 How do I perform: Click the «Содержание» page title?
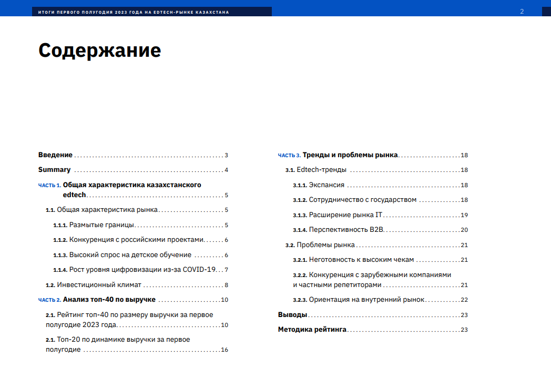(x=100, y=50)
